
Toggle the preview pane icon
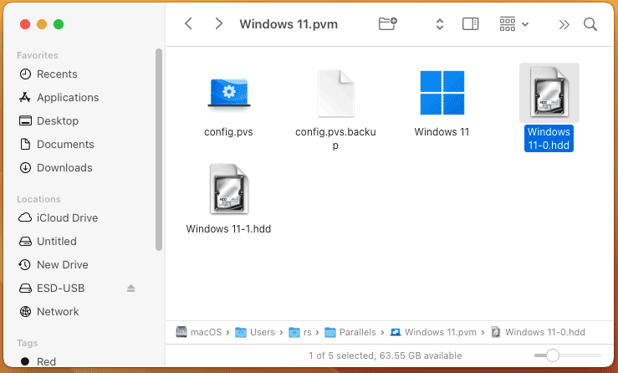[470, 24]
